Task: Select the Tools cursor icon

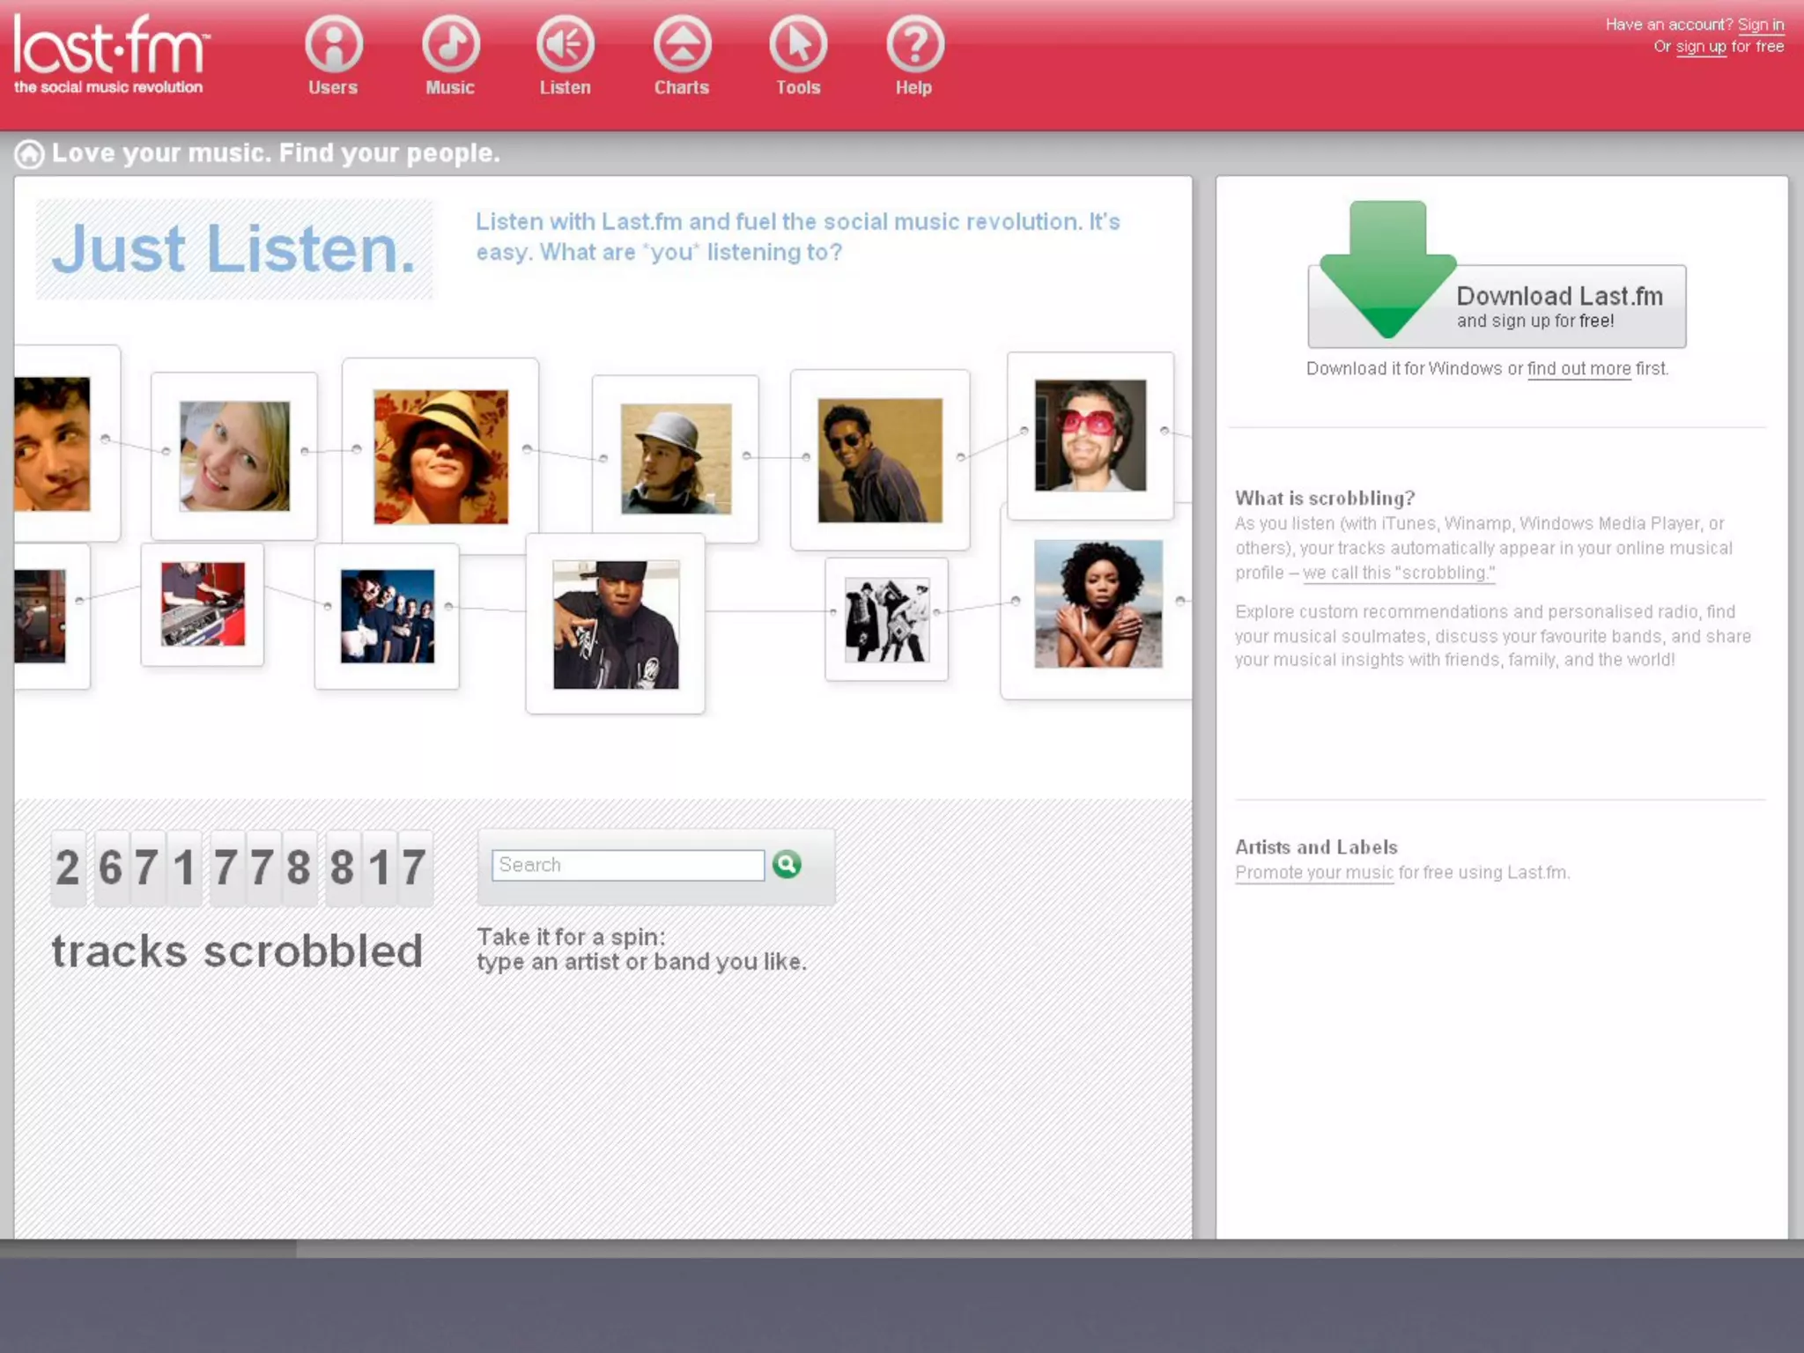Action: pos(798,44)
